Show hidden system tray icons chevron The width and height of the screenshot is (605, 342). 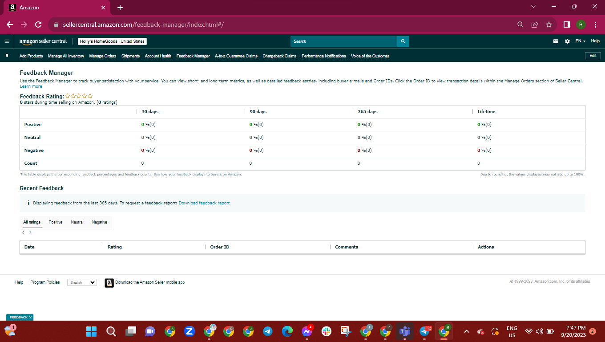coord(467,331)
